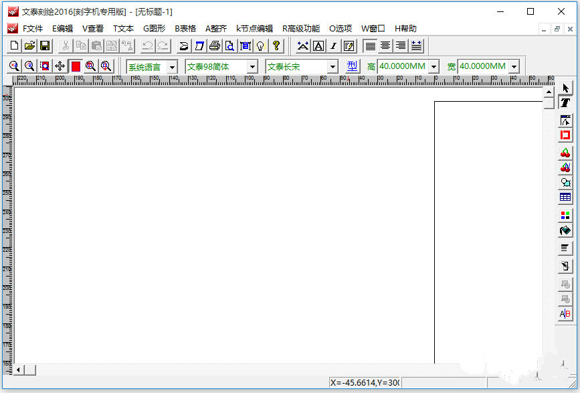Screen dimensions: 580x393
Task: Select the bold T text tool
Action: tap(565, 102)
